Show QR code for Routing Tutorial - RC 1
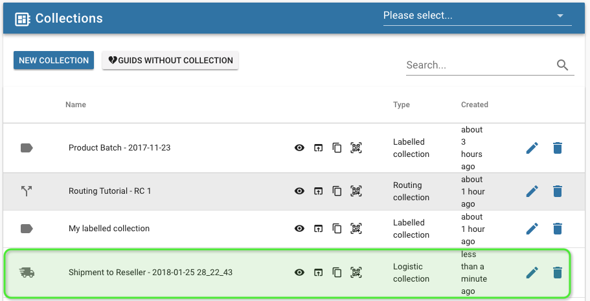This screenshot has width=590, height=301. coord(356,191)
